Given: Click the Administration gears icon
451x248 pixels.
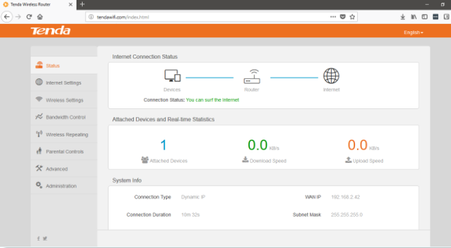Looking at the screenshot, I should point(39,185).
